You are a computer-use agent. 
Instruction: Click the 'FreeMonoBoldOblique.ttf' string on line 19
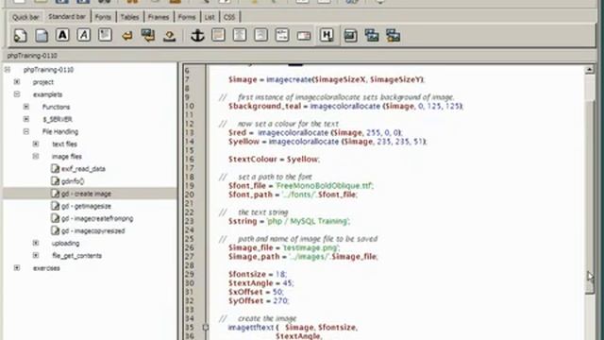point(325,185)
